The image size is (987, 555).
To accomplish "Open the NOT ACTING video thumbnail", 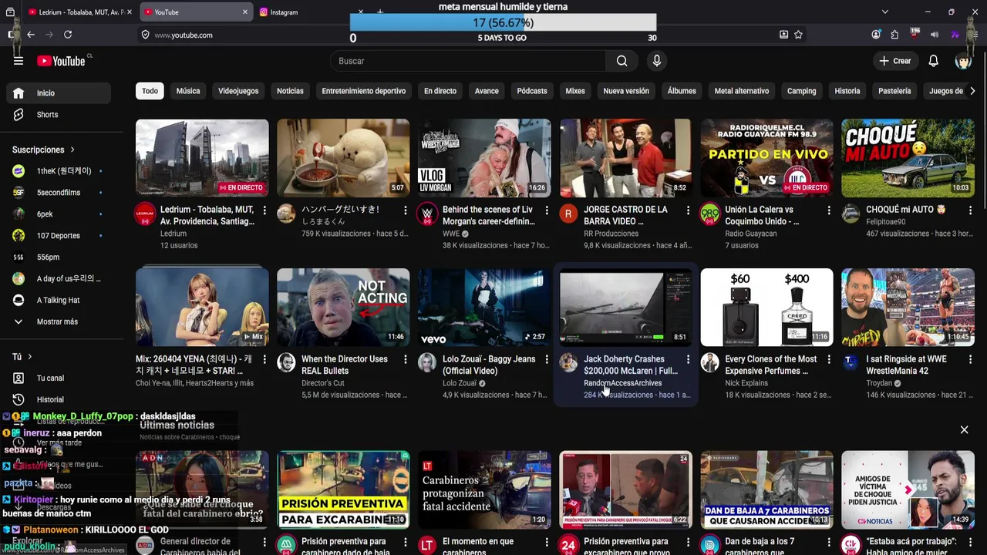I will (343, 308).
